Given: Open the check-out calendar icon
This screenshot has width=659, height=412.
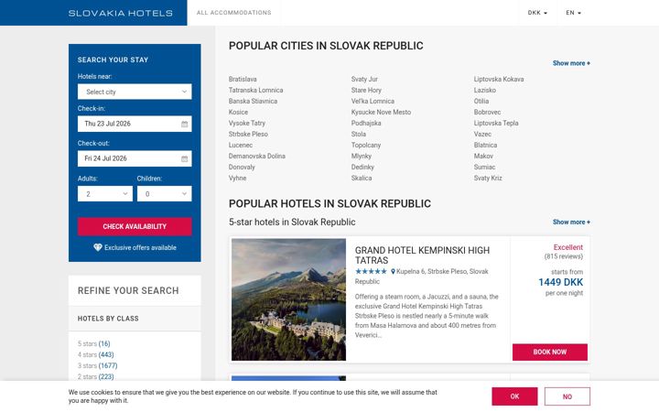Looking at the screenshot, I should point(185,159).
